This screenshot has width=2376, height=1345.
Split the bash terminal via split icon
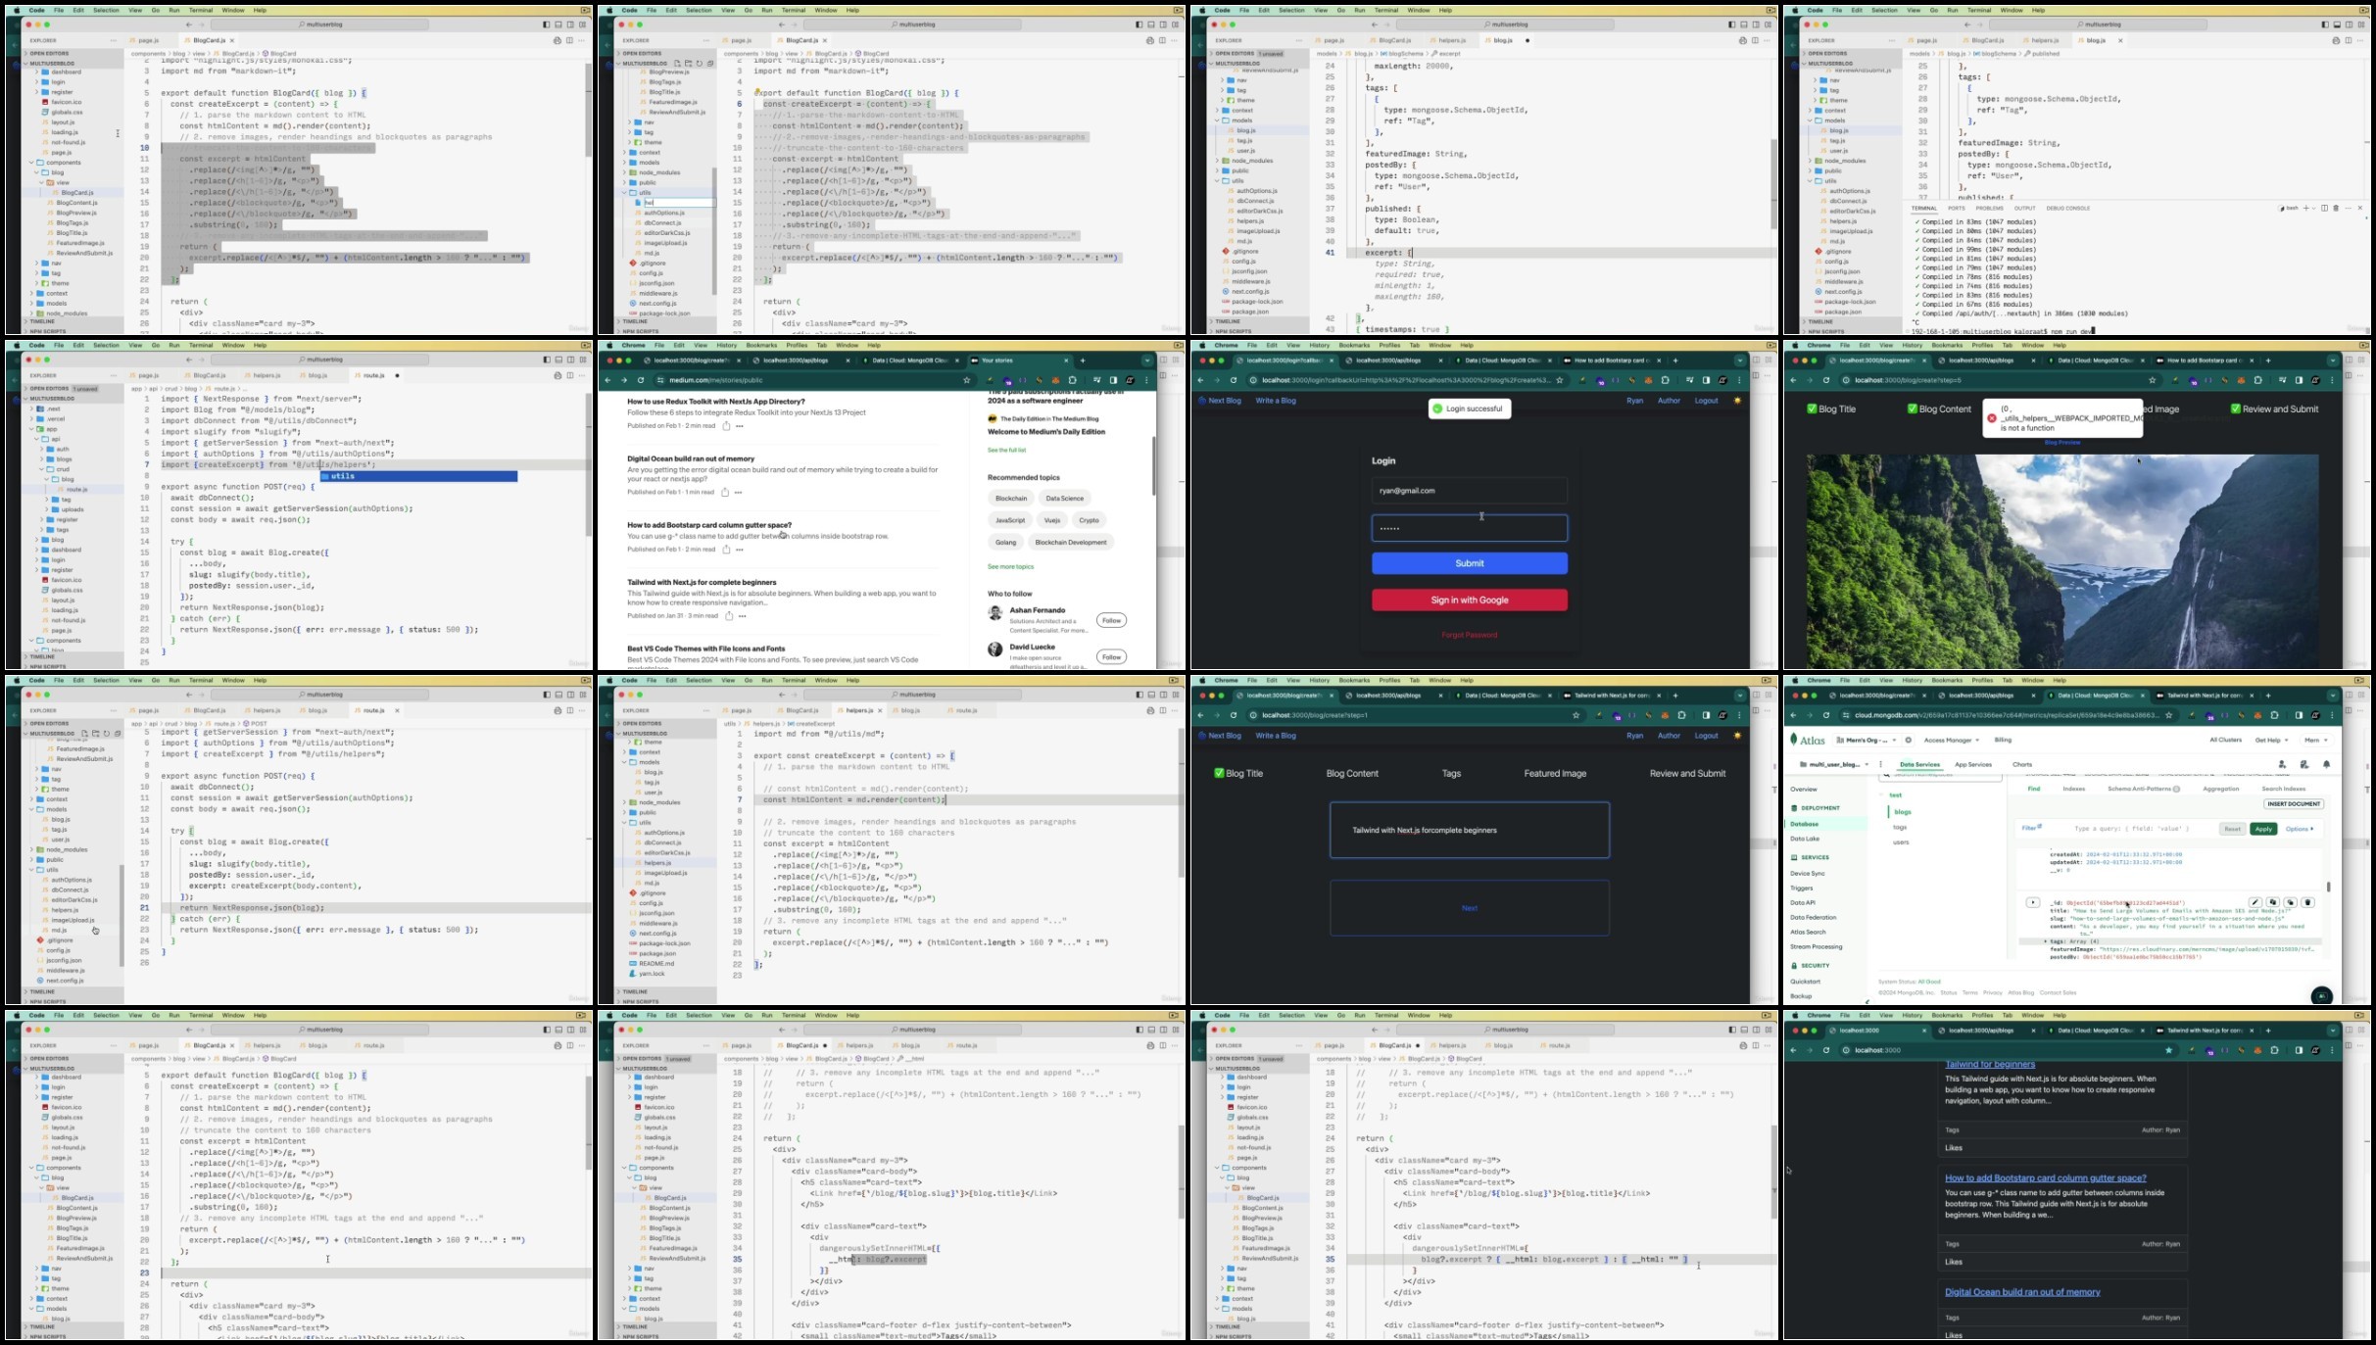[x=2324, y=208]
